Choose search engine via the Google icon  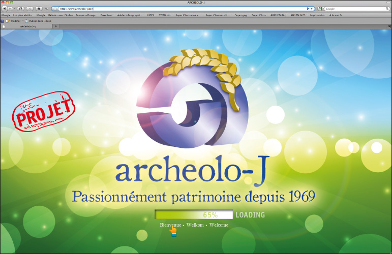click(x=321, y=9)
